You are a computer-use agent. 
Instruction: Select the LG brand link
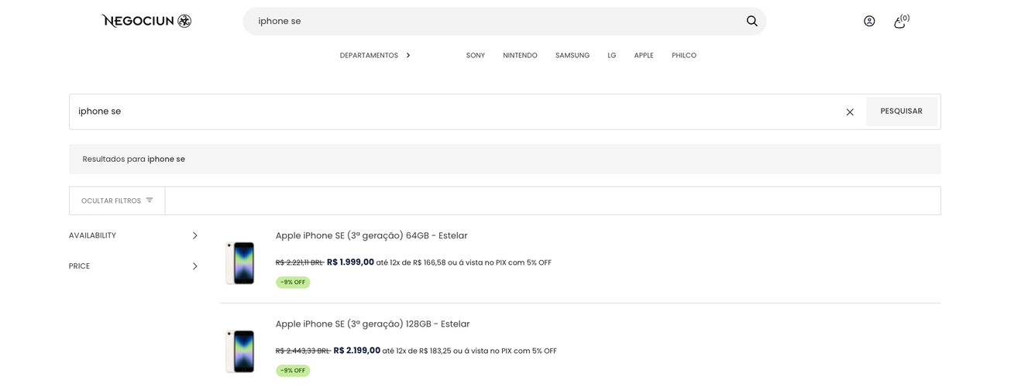click(612, 56)
